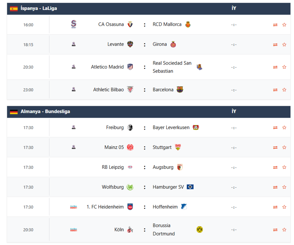Open the İspanya - LaLiga league header
This screenshot has height=245, width=294.
(39, 8)
